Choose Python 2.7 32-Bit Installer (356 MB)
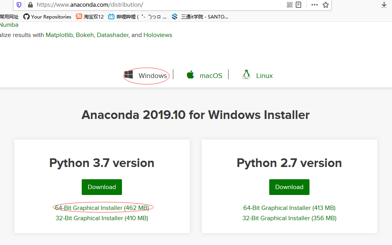This screenshot has width=392, height=245. [289, 218]
